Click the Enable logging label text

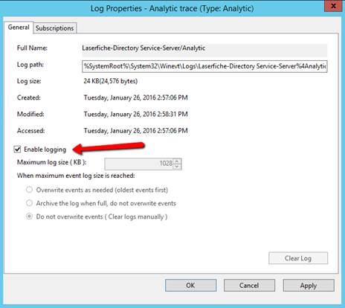pos(45,150)
